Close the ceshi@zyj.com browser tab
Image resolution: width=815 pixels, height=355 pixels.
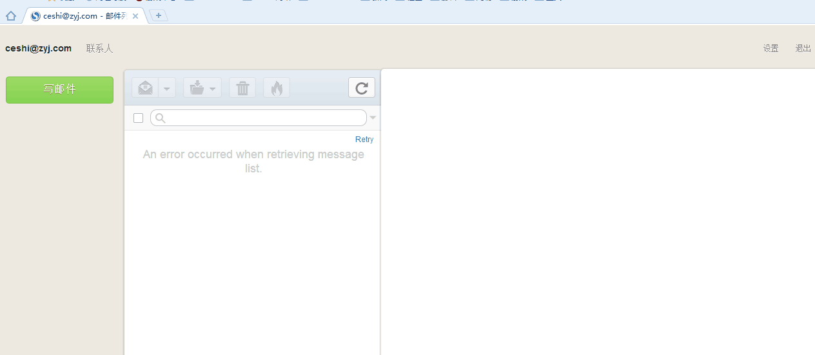[135, 16]
